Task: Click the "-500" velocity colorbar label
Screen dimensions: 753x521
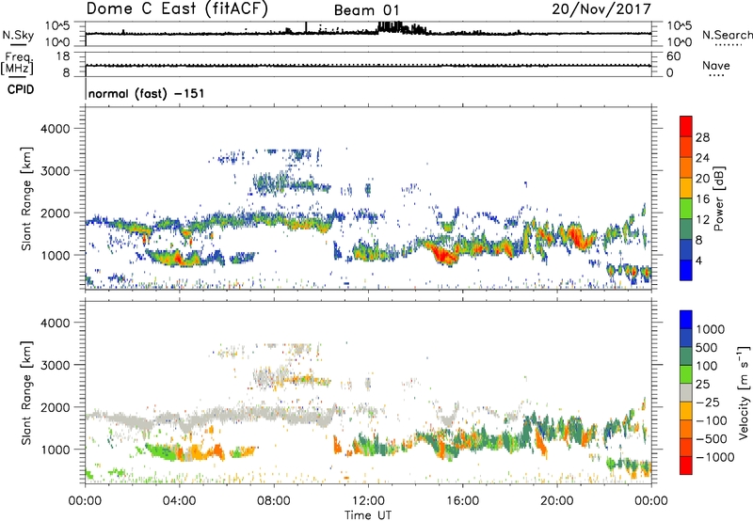Action: tap(712, 439)
